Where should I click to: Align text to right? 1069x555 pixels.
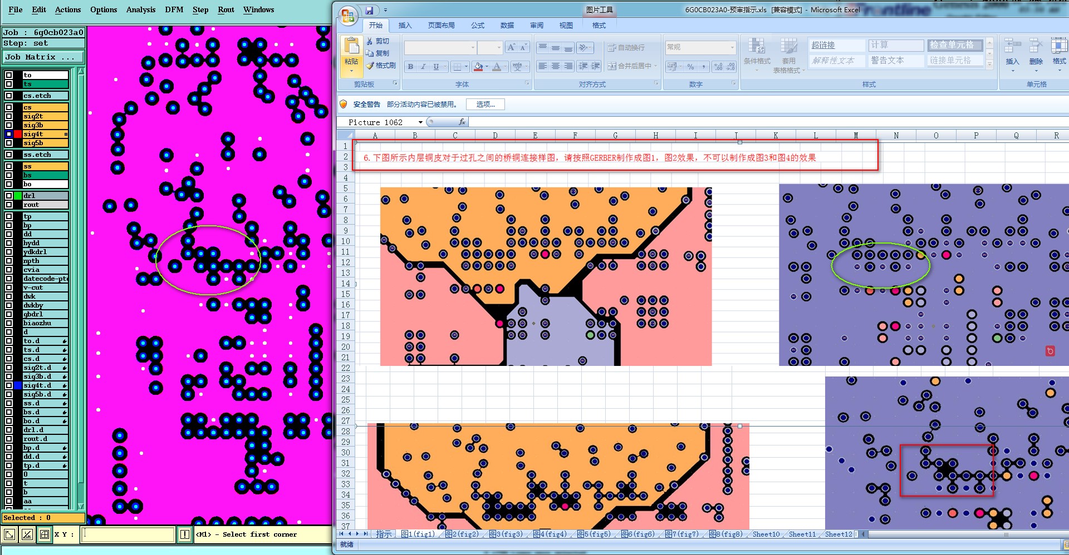tap(568, 66)
